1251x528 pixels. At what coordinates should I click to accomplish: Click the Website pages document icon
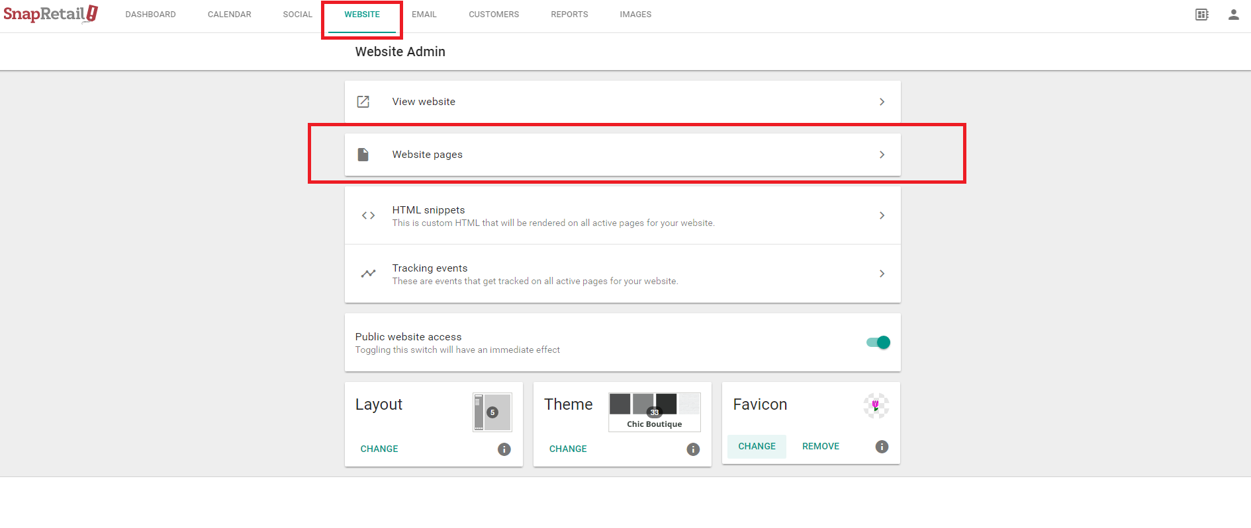[x=363, y=155]
